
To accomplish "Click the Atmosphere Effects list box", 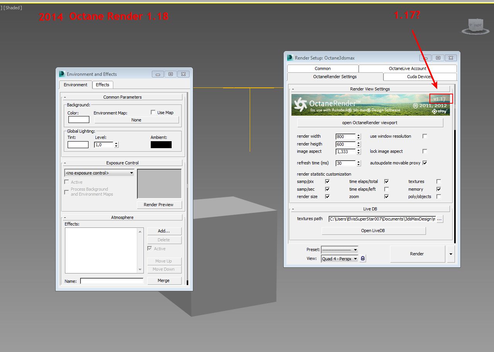I will [x=101, y=250].
